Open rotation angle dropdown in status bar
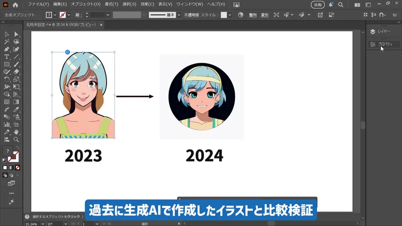This screenshot has height=226, width=402. [66, 224]
